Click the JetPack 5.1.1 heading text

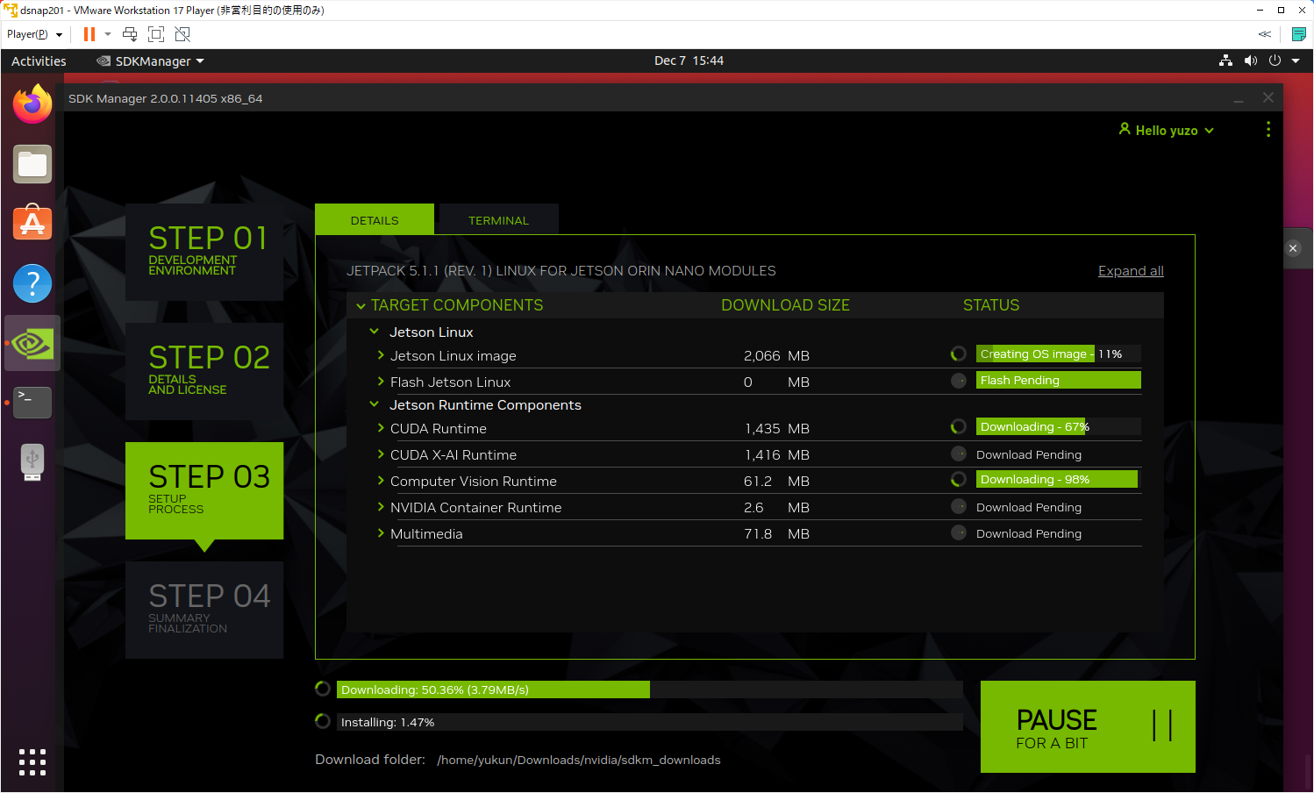(x=561, y=271)
